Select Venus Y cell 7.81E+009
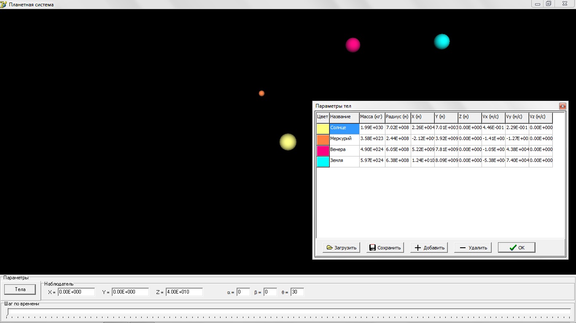This screenshot has width=576, height=323. tap(446, 151)
